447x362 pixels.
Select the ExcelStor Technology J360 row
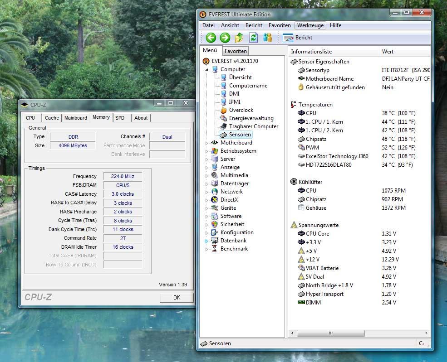pos(359,156)
